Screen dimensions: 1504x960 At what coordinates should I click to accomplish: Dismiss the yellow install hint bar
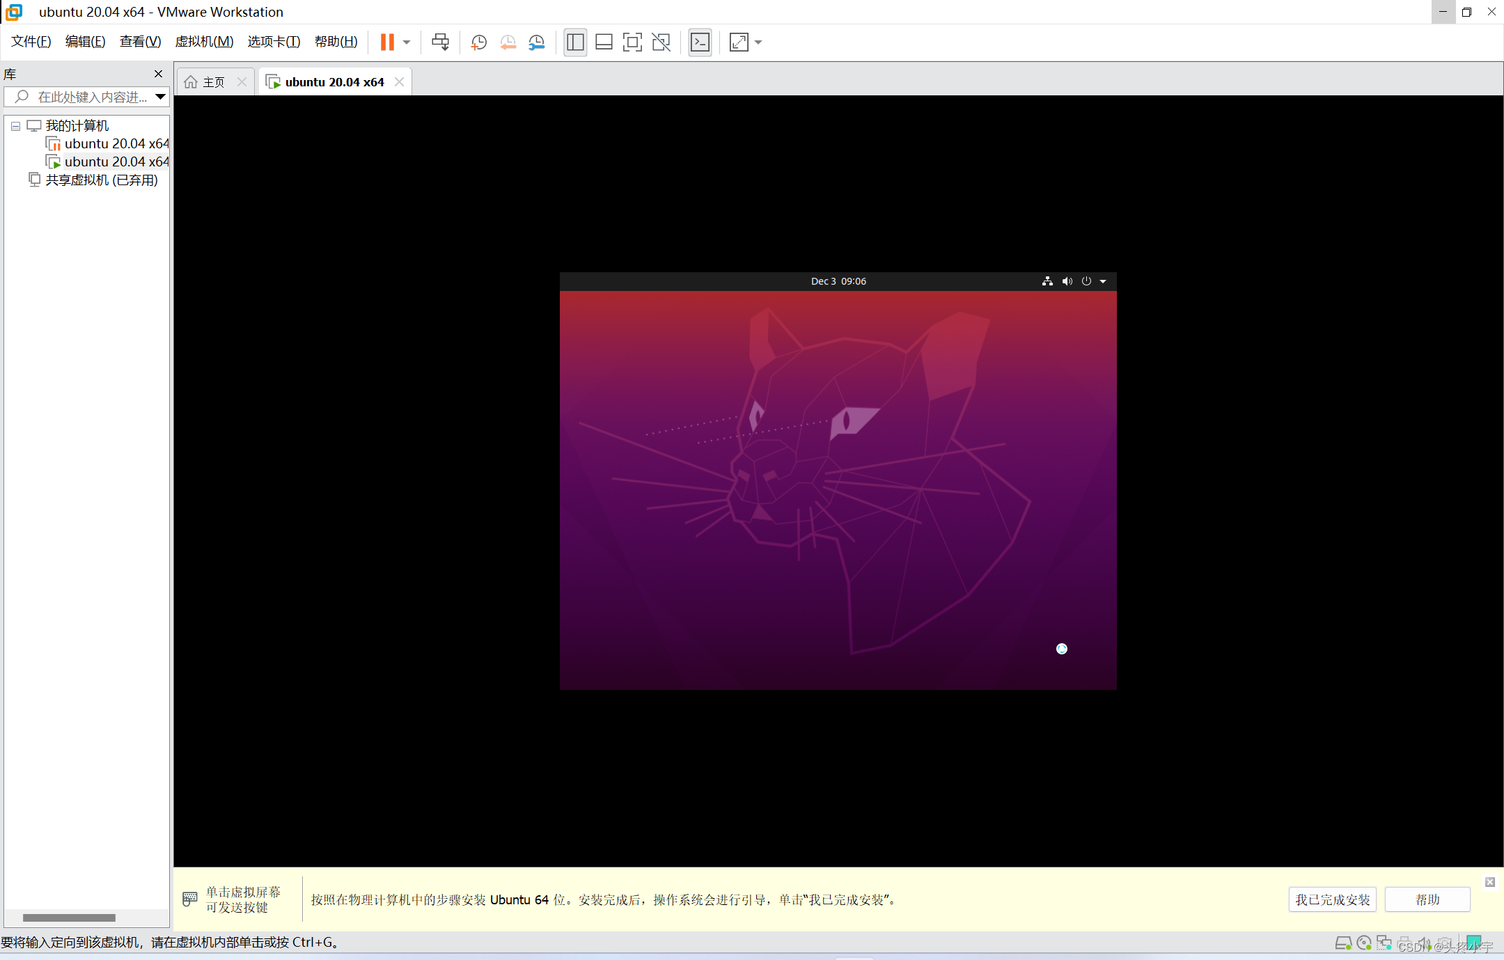click(x=1490, y=883)
